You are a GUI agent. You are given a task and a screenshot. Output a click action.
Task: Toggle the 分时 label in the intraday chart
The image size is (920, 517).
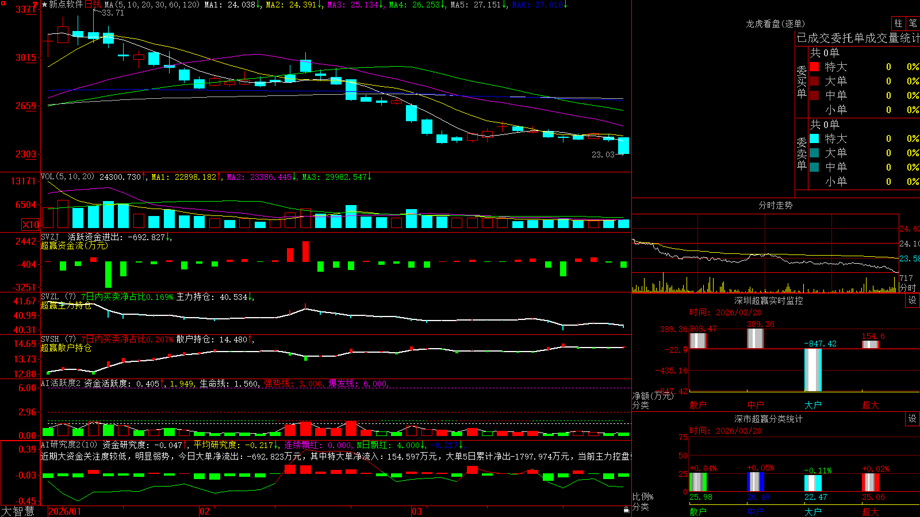pos(908,287)
